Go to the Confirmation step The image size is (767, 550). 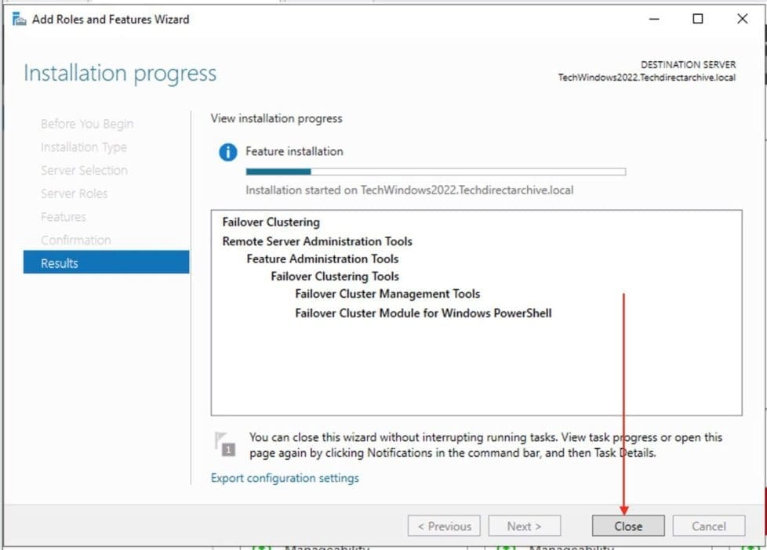[76, 240]
